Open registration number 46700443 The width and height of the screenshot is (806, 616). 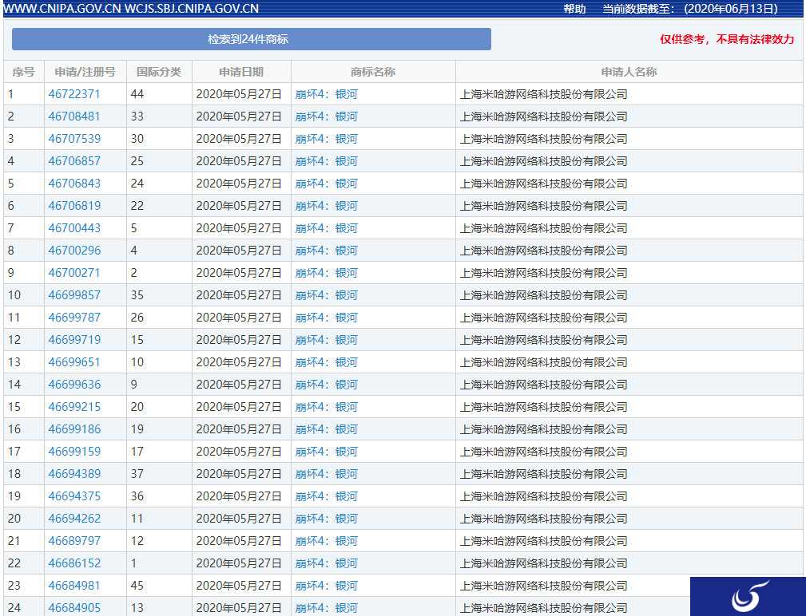(74, 228)
